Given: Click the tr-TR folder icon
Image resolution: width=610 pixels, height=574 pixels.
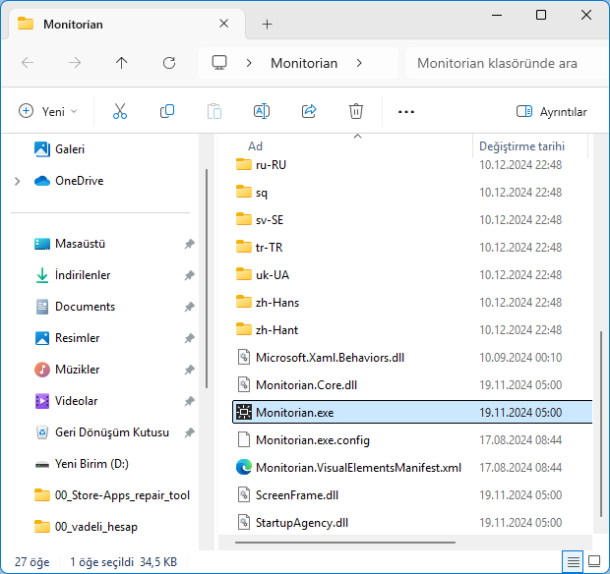Looking at the screenshot, I should (x=244, y=247).
